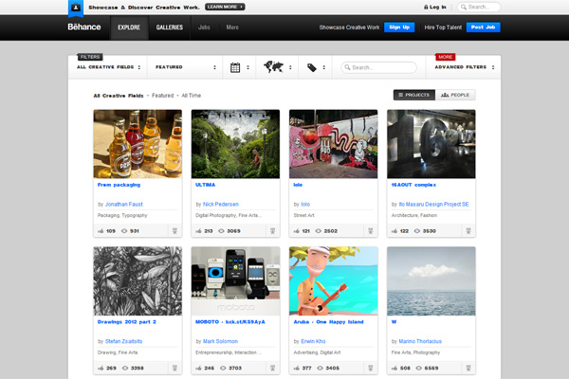Switch to Projects view
Image resolution: width=569 pixels, height=379 pixels.
[x=414, y=95]
